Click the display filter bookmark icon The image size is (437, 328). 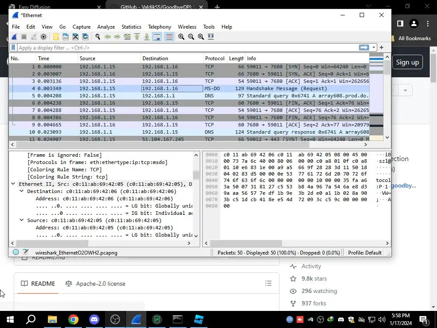click(13, 48)
